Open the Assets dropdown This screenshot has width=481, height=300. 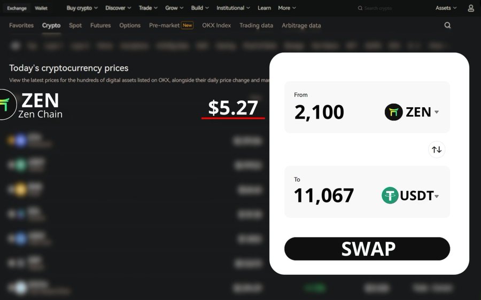446,8
